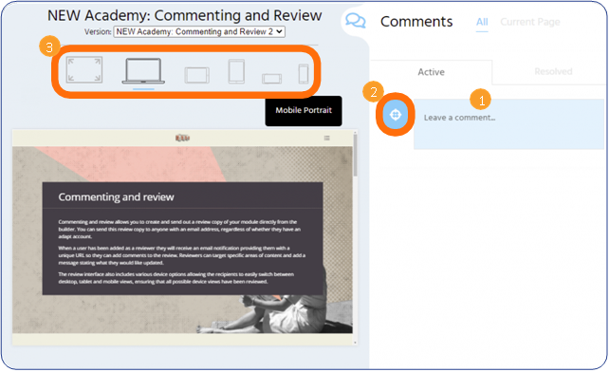The height and width of the screenshot is (372, 609).
Task: Open the Version dropdown
Action: [x=199, y=32]
